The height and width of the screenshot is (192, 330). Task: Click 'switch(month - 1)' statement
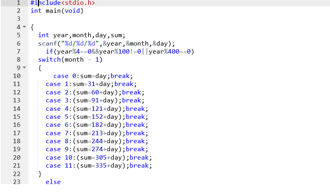(70, 60)
